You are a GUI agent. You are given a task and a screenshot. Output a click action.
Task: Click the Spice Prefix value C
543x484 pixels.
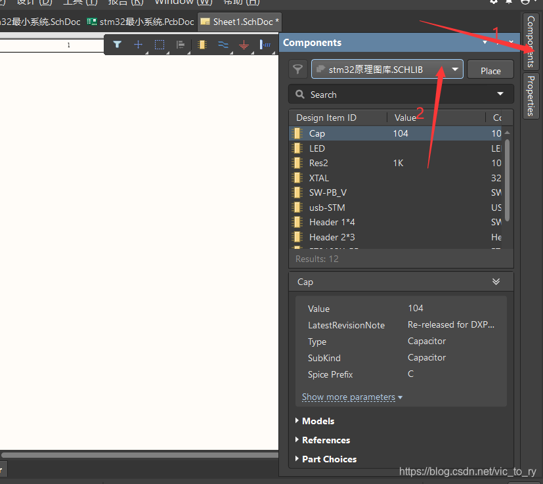coord(410,374)
